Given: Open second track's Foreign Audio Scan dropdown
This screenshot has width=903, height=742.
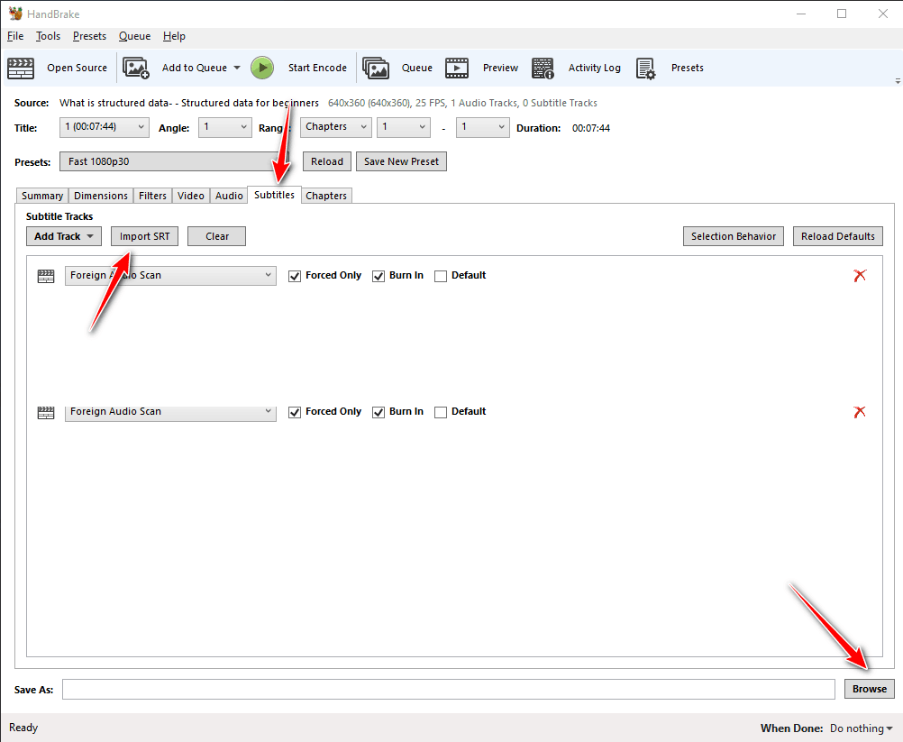Looking at the screenshot, I should pyautogui.click(x=170, y=413).
